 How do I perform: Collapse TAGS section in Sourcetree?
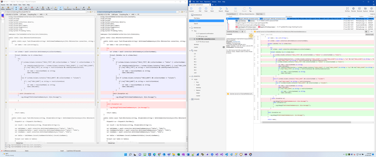(189, 51)
